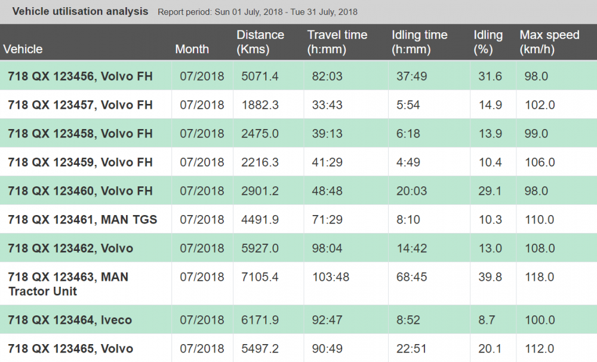
Task: Click travel time 41:29
Action: [327, 162]
